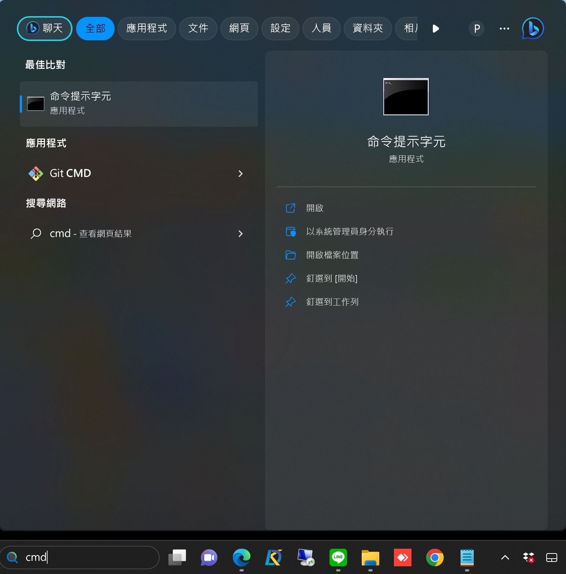Click 以系統管理員身分執行 option
The height and width of the screenshot is (574, 566).
click(x=350, y=232)
